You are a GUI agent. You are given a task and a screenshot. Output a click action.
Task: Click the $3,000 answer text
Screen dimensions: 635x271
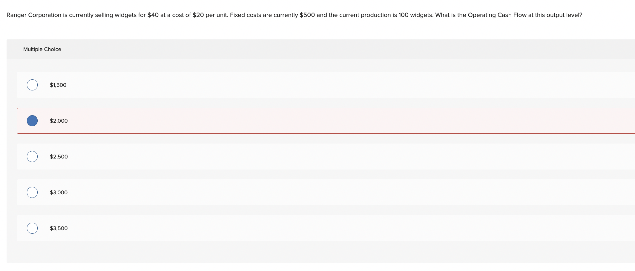tap(58, 193)
